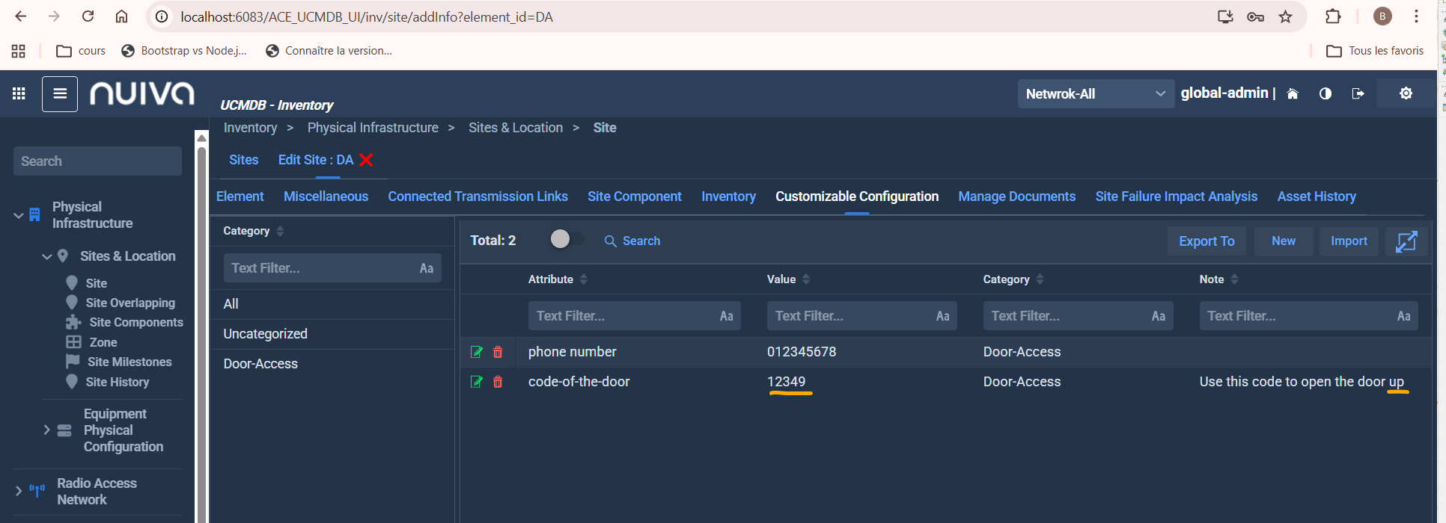Click the sidebar Search input field

[97, 161]
